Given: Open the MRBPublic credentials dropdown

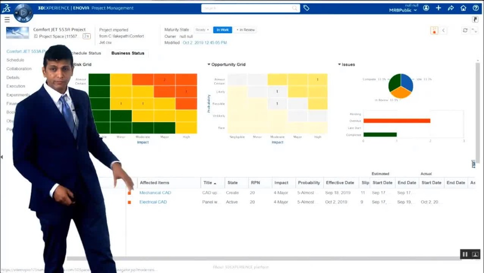Looking at the screenshot, I should click(403, 10).
